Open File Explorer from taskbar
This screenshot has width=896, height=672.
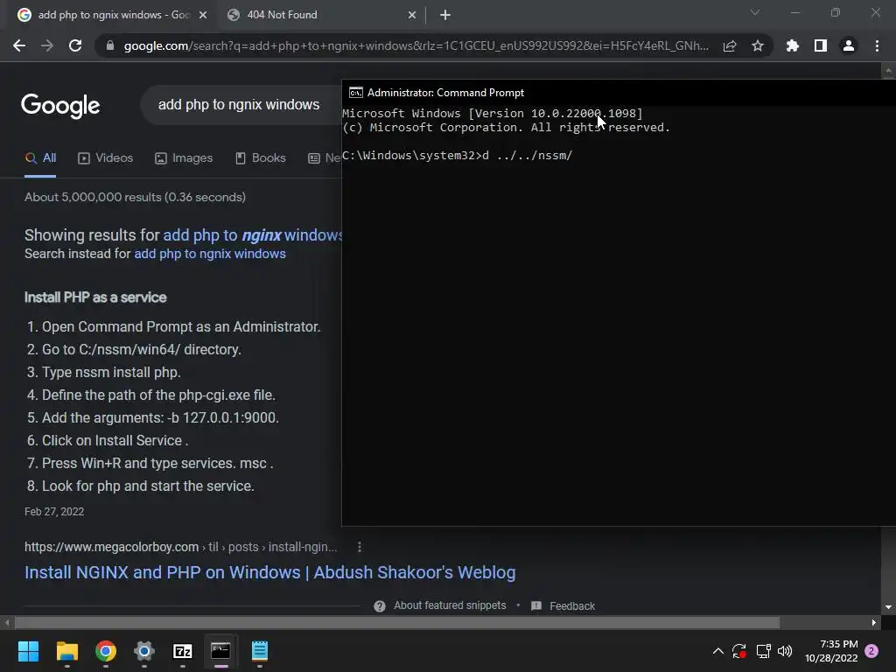coord(66,651)
